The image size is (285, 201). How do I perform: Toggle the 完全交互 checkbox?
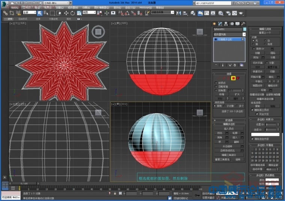(257, 114)
